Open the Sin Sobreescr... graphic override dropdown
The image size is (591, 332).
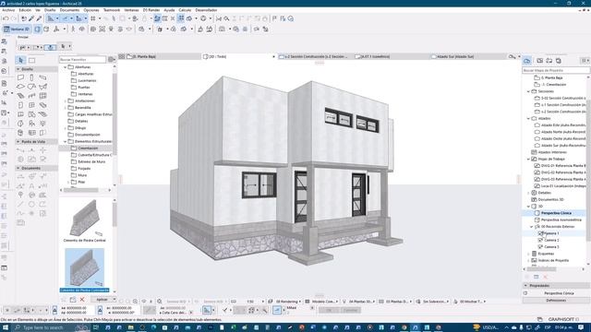[433, 302]
